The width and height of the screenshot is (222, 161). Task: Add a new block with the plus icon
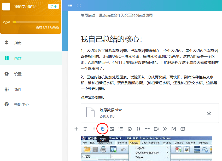pyautogui.click(x=76, y=129)
